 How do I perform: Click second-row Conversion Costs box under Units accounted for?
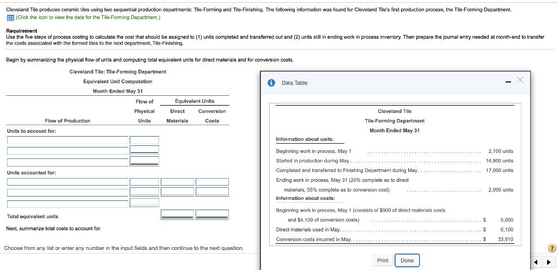coord(212,192)
